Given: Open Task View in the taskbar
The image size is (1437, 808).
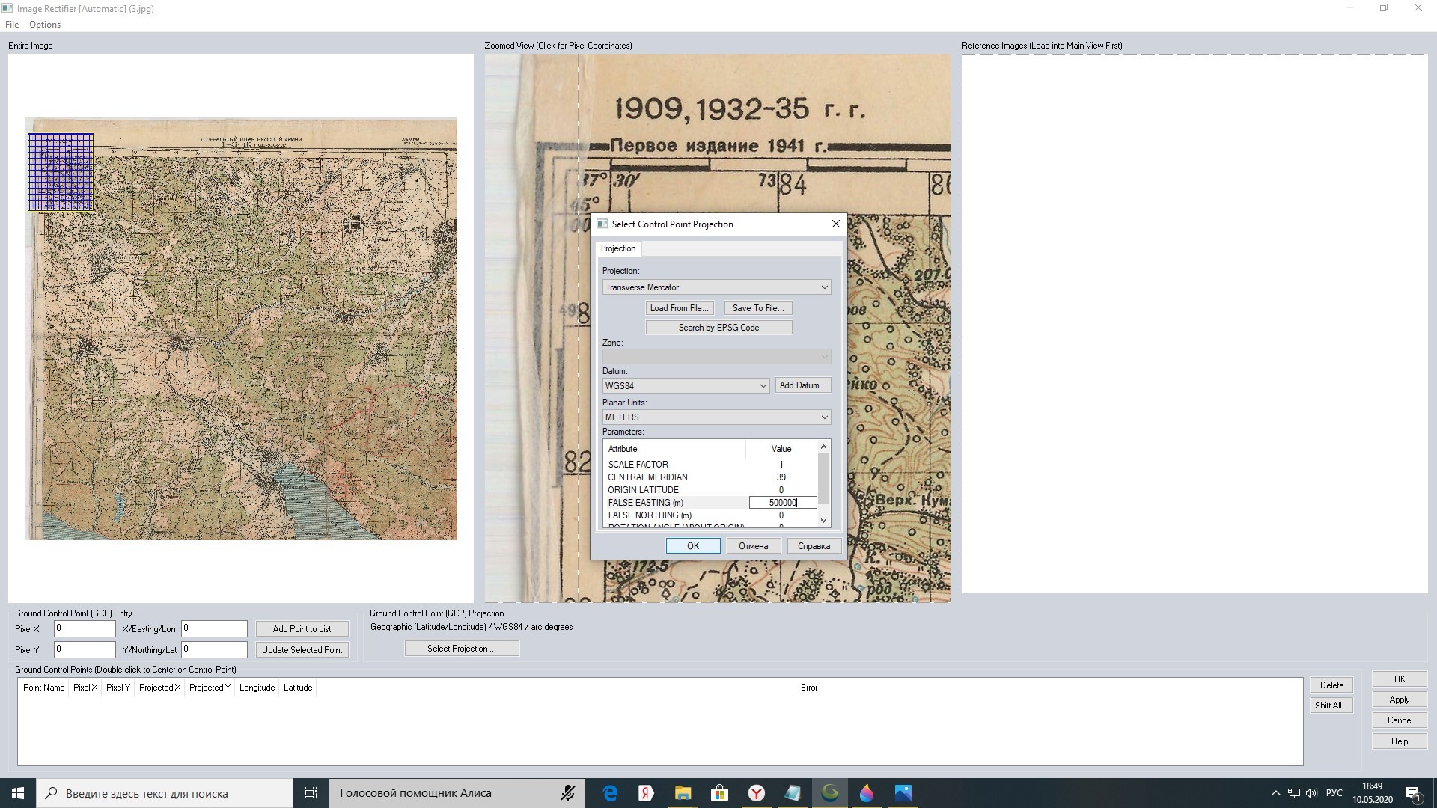Looking at the screenshot, I should click(x=311, y=793).
